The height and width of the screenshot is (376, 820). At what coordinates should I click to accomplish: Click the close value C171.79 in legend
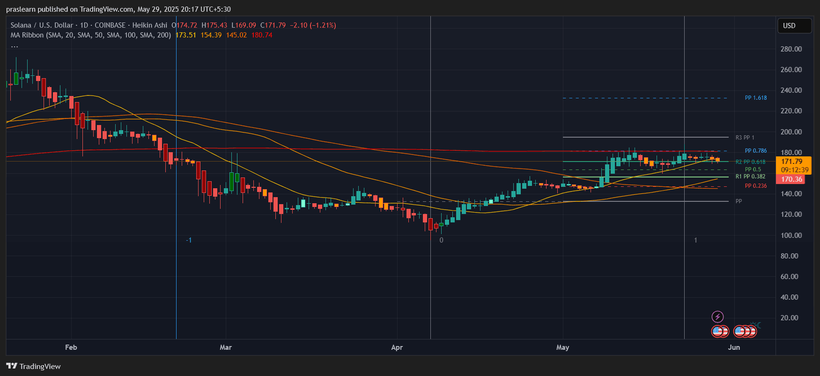pyautogui.click(x=273, y=25)
